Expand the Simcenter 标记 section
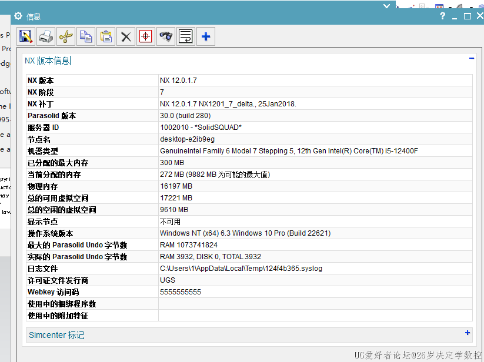Viewport: 484px width, 362px height. pos(468,333)
